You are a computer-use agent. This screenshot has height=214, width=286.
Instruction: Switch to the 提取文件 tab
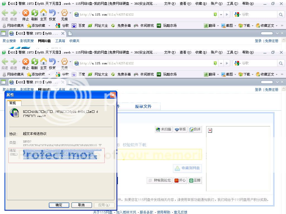pos(143,106)
